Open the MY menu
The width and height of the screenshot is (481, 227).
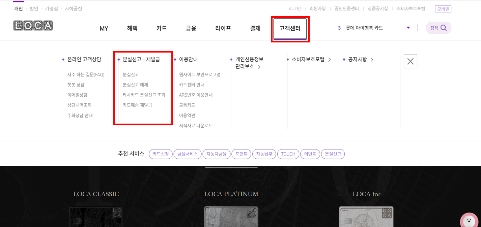point(104,29)
